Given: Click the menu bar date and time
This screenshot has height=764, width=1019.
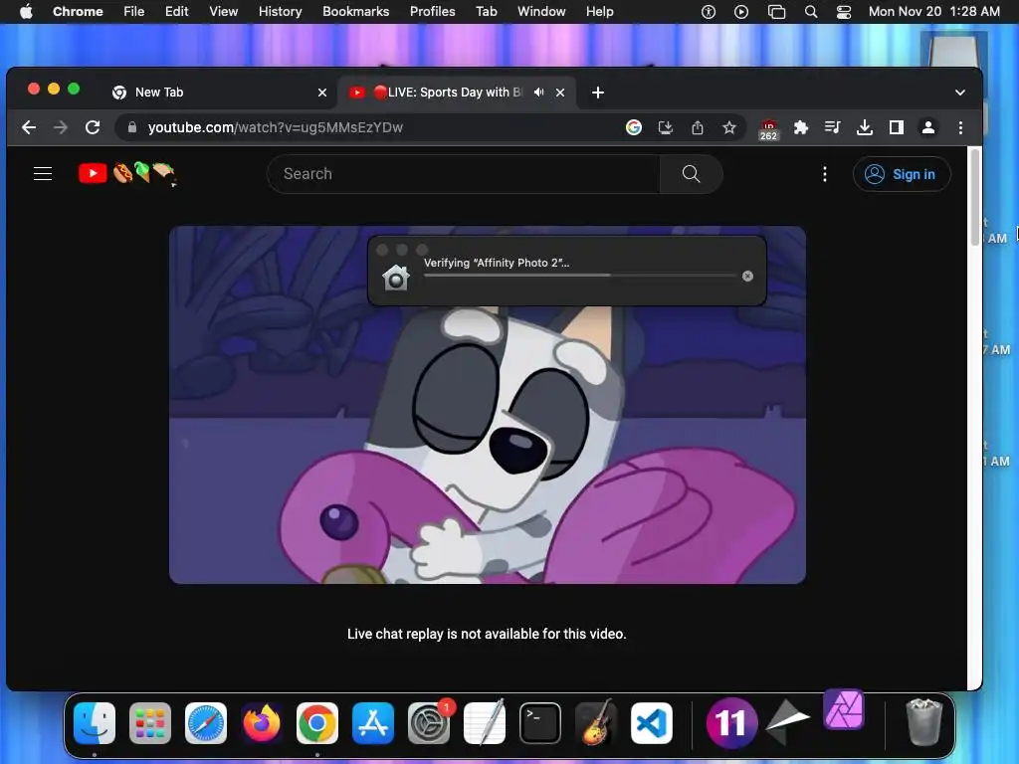Looking at the screenshot, I should [933, 11].
